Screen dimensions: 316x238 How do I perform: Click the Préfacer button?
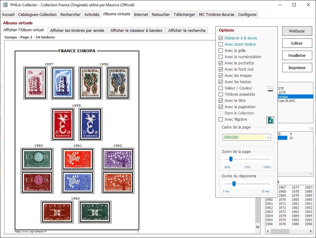coord(297,31)
